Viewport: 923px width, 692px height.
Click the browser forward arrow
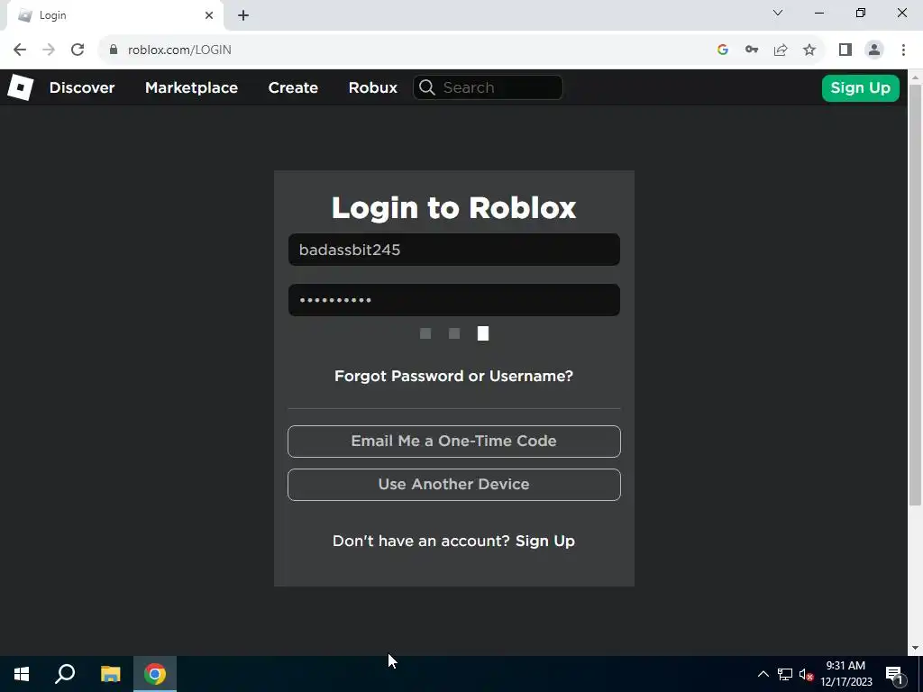click(49, 50)
